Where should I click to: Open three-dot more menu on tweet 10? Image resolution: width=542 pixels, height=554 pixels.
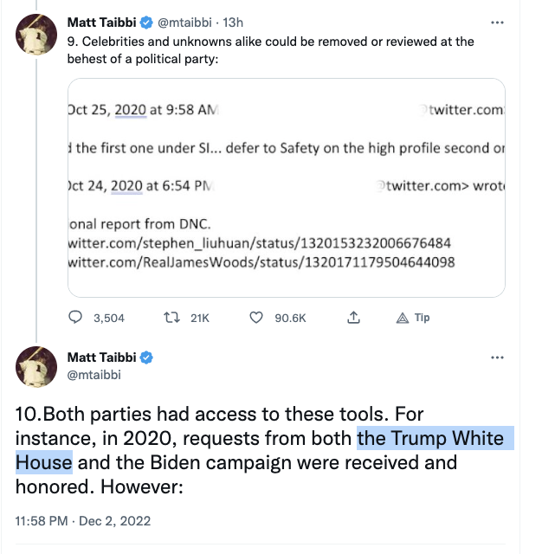click(x=497, y=358)
